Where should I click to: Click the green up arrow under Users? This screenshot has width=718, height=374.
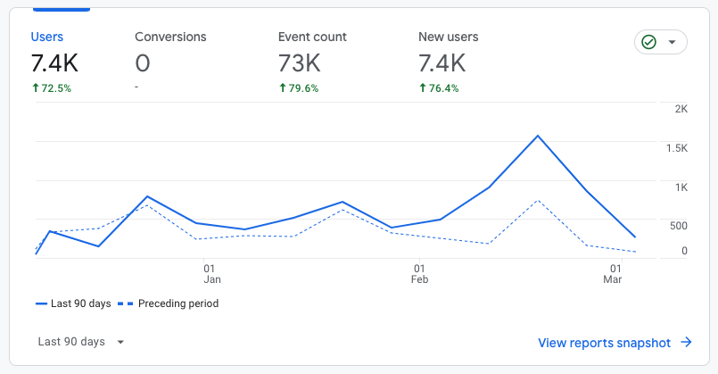tap(34, 88)
